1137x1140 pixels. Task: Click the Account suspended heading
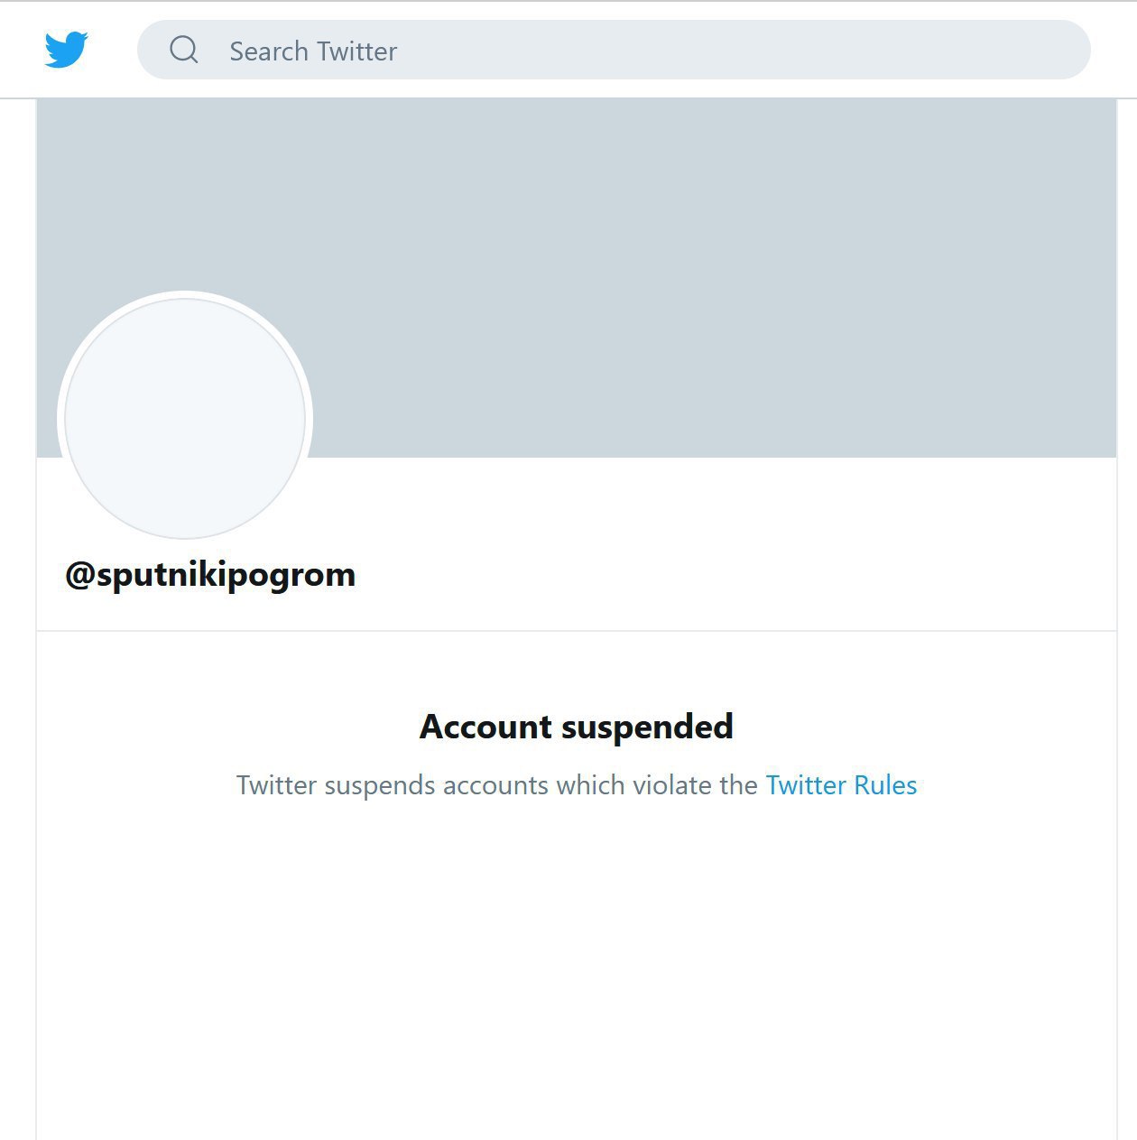pos(577,727)
